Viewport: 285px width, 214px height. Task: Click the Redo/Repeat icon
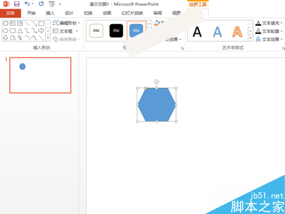pyautogui.click(x=41, y=3)
